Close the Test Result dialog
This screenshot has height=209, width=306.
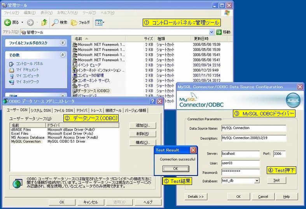pyautogui.click(x=193, y=150)
